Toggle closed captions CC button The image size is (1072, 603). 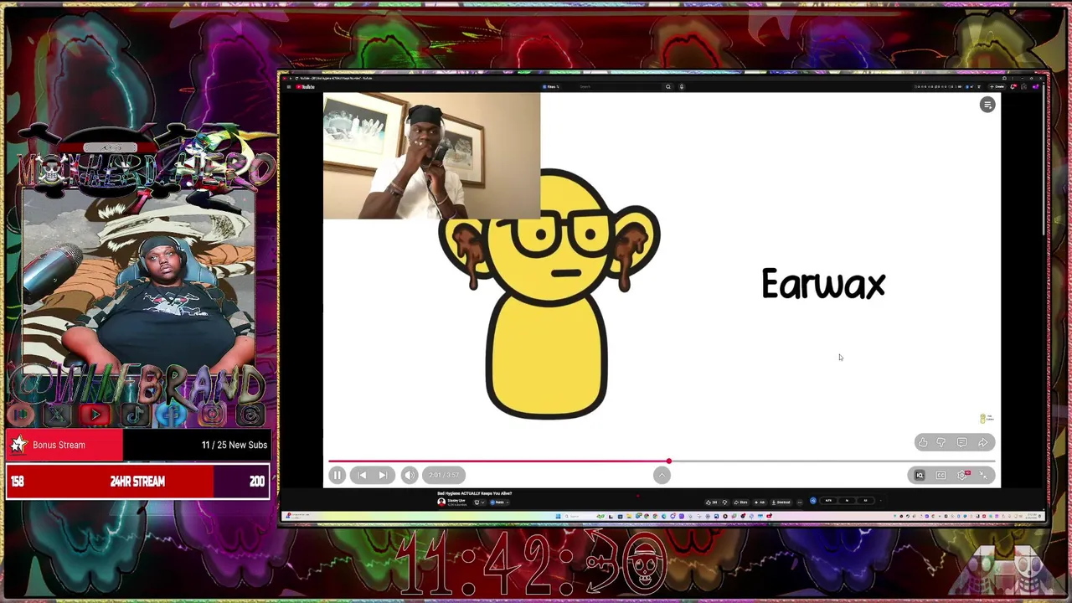[941, 475]
